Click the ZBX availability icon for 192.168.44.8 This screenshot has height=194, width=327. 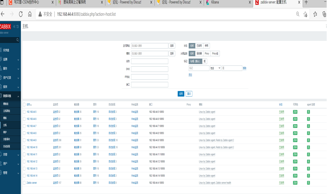[x=295, y=133]
